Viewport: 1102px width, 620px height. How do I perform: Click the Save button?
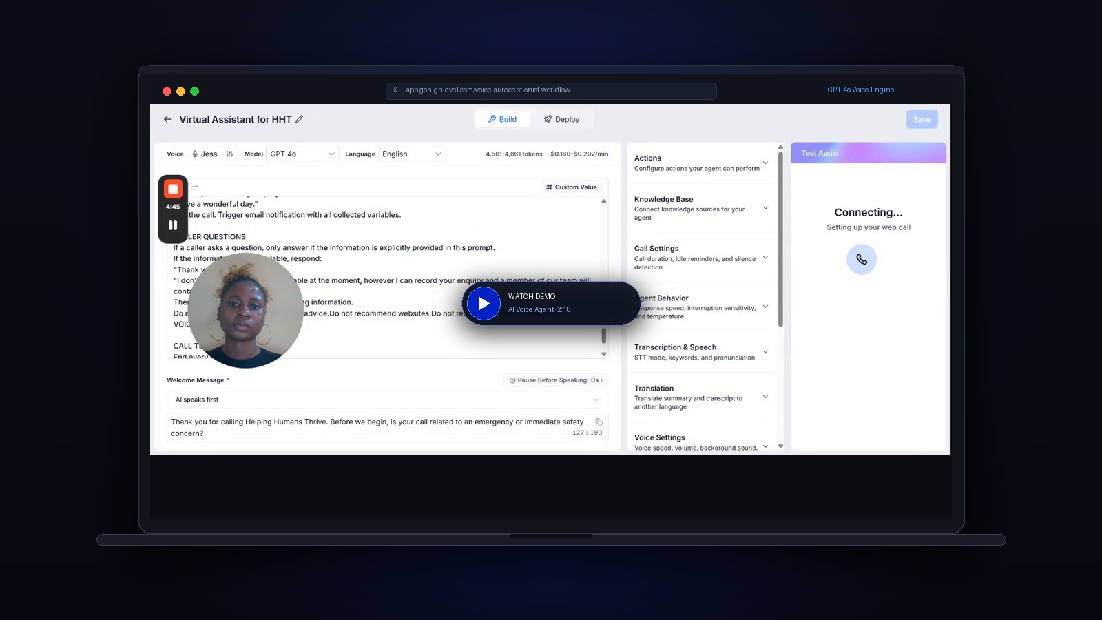(x=922, y=119)
